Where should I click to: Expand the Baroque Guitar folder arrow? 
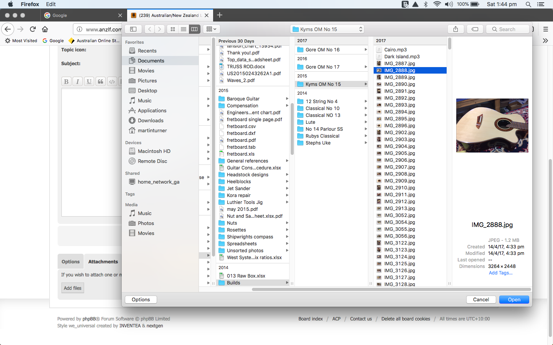click(x=287, y=99)
